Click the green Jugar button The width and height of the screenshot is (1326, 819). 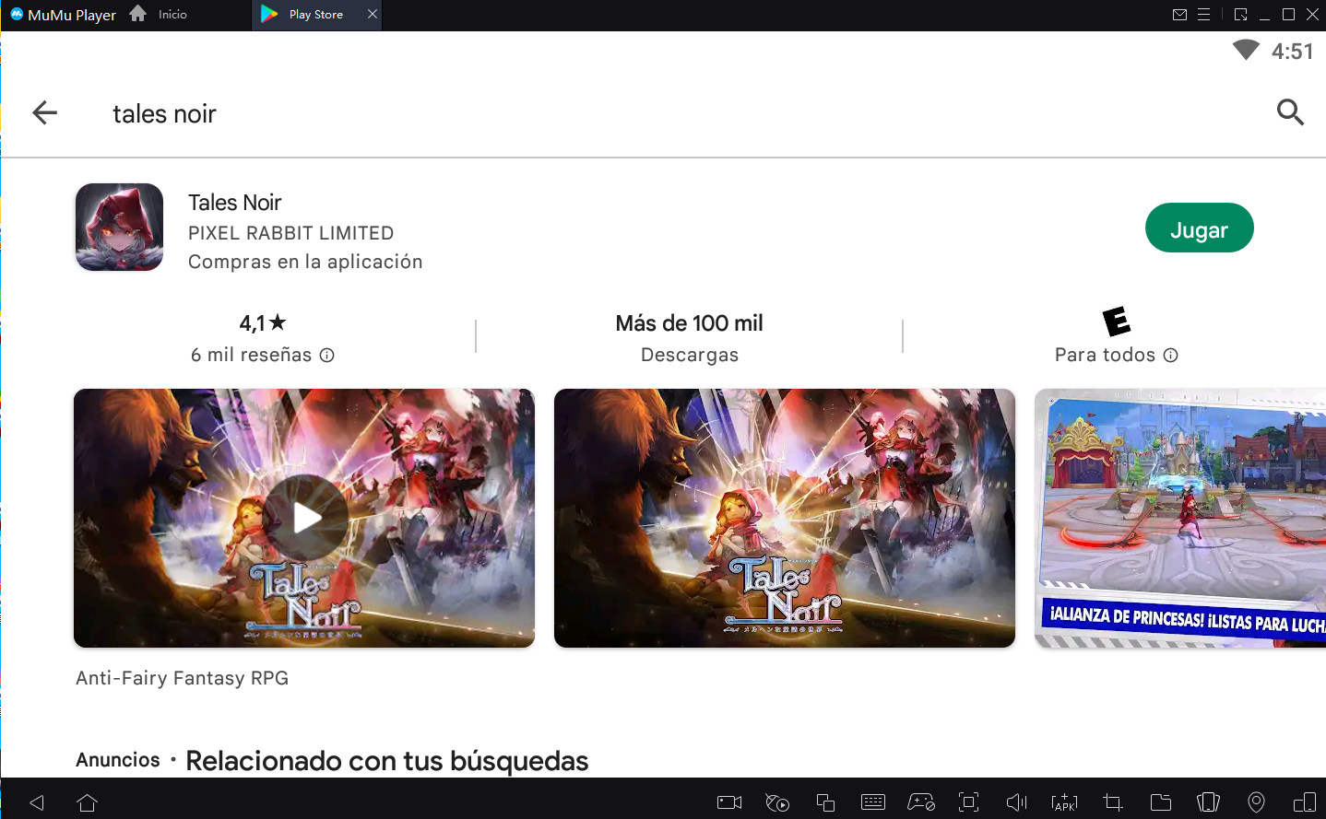(x=1199, y=228)
